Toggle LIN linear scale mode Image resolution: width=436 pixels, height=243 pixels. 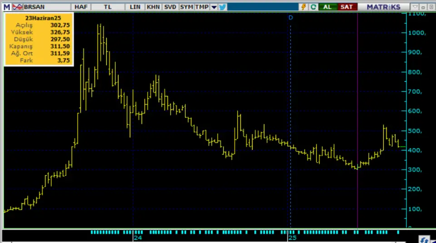[x=135, y=7]
